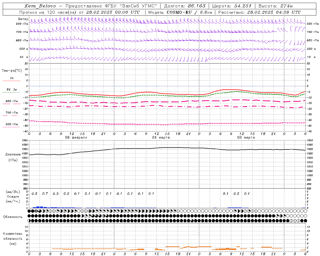Image resolution: width=320 pixels, height=256 pixels.
Task: Click the Тем-ра(°C) axis title
Action: coord(12,71)
